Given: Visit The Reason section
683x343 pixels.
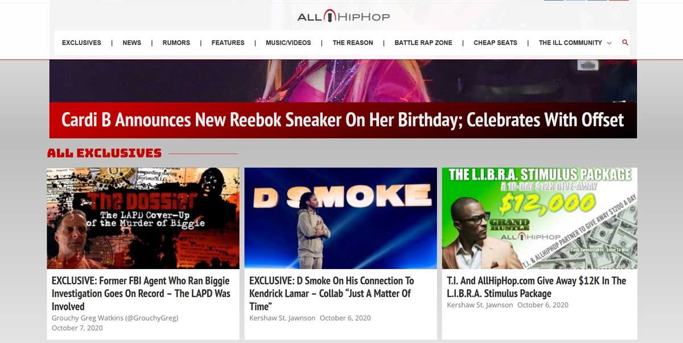Looking at the screenshot, I should (353, 43).
